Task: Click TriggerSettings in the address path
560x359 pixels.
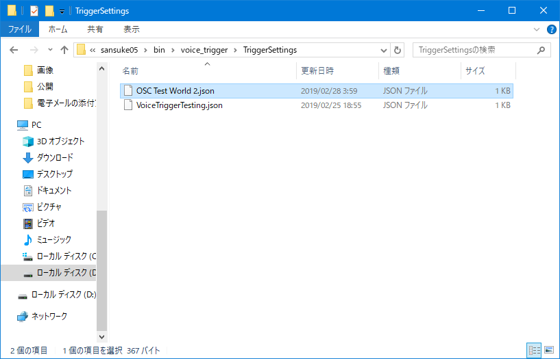Action: [270, 50]
